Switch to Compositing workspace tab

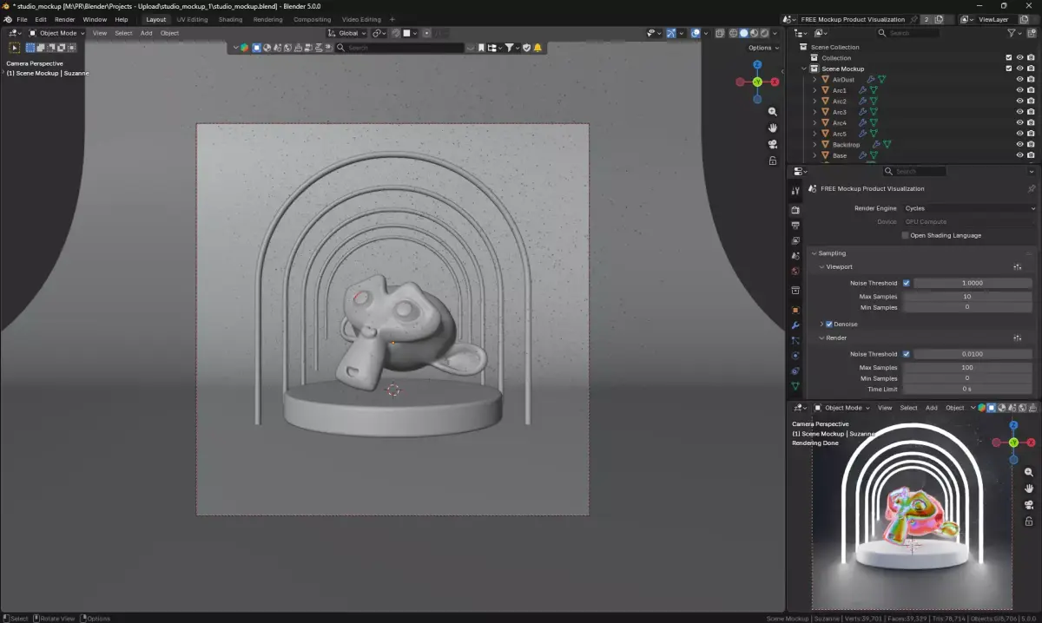point(312,19)
